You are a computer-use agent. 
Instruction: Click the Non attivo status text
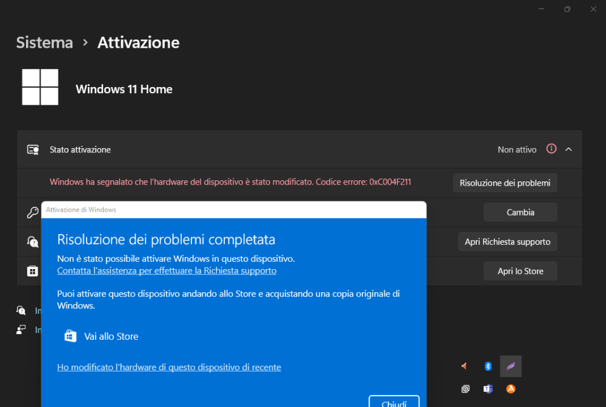(517, 150)
